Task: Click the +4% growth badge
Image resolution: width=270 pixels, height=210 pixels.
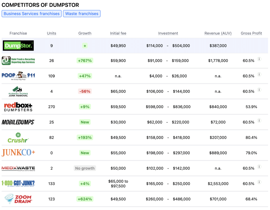Action: coord(85,184)
